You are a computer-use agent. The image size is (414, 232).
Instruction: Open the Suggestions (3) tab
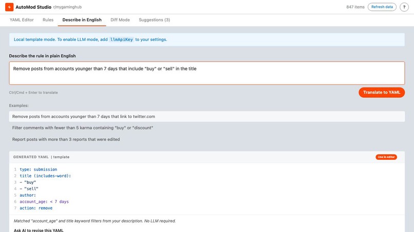[154, 20]
